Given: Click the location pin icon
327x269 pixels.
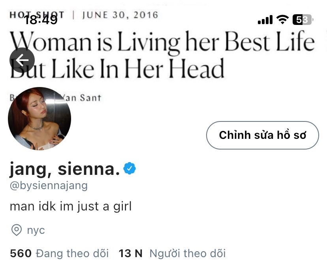Looking at the screenshot, I should (17, 230).
